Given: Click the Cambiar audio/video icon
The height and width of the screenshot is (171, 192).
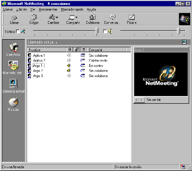Looking at the screenshot, I should click(52, 17).
